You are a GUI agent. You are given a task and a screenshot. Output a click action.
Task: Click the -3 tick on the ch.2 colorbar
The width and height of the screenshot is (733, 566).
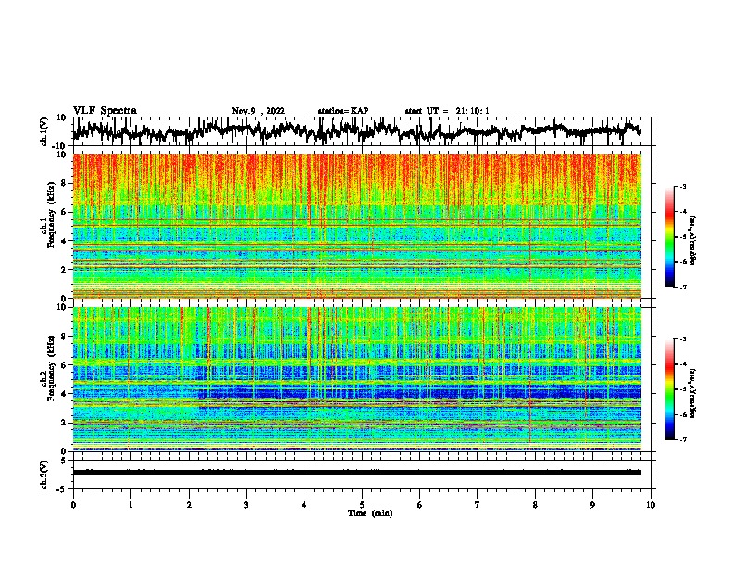(x=683, y=339)
